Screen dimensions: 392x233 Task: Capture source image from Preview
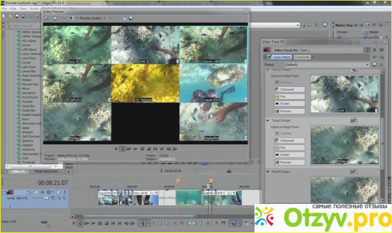tap(289, 111)
